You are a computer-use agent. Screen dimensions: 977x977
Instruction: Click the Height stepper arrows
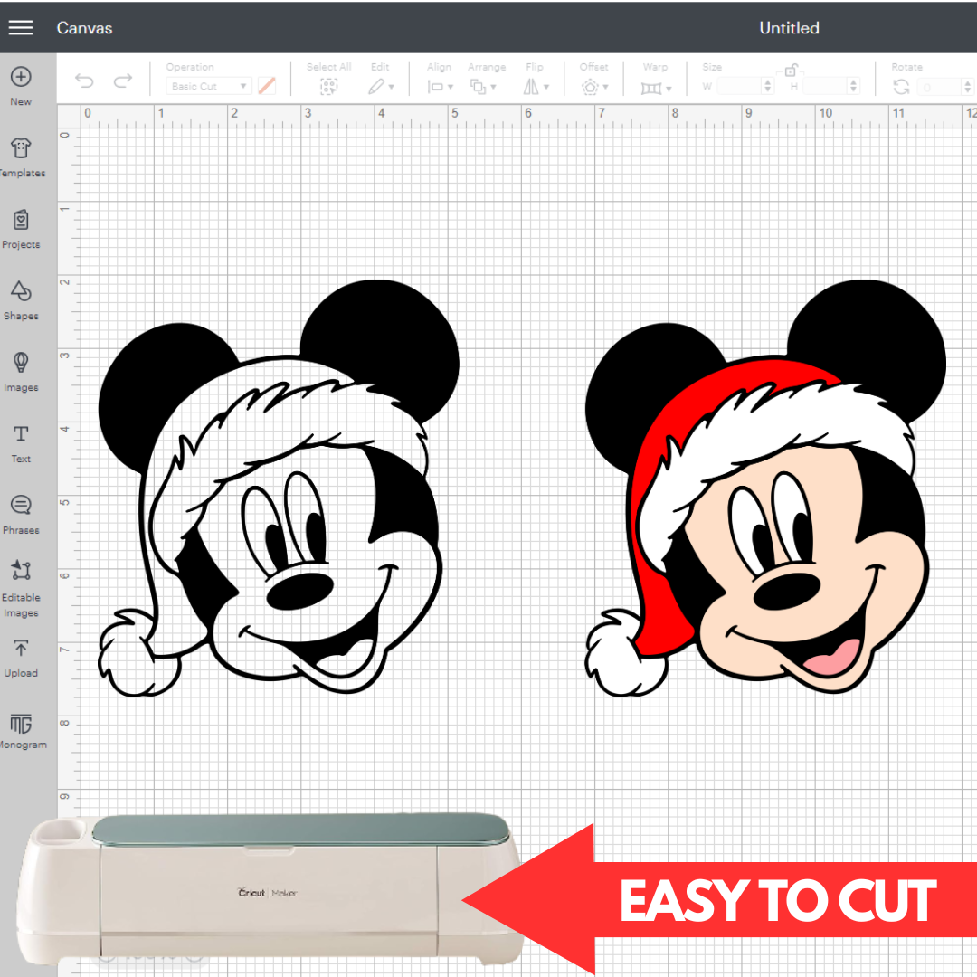(854, 86)
